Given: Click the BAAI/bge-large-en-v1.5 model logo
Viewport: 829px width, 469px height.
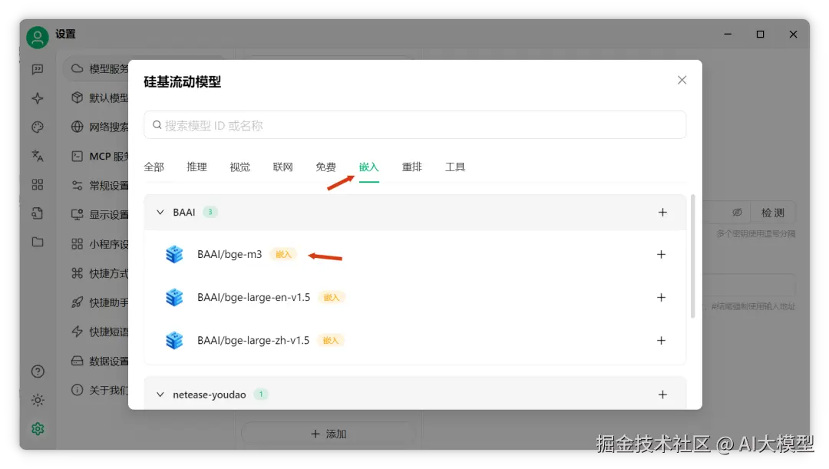Looking at the screenshot, I should (174, 297).
